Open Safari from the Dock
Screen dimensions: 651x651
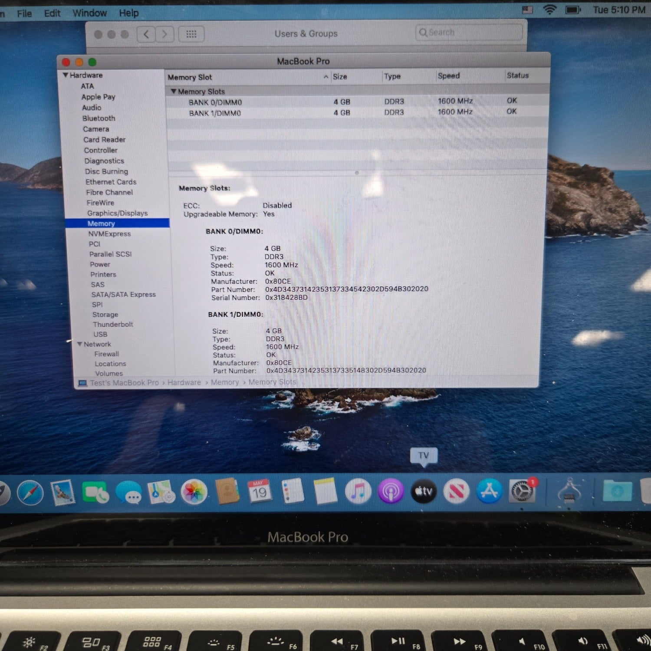click(x=30, y=493)
